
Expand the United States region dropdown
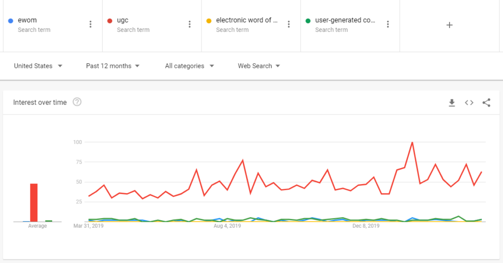38,66
